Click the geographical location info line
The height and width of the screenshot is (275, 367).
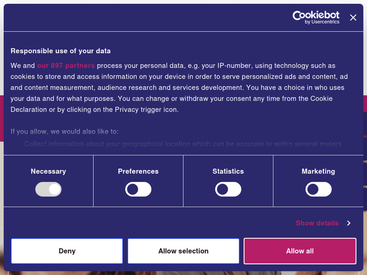tap(183, 144)
